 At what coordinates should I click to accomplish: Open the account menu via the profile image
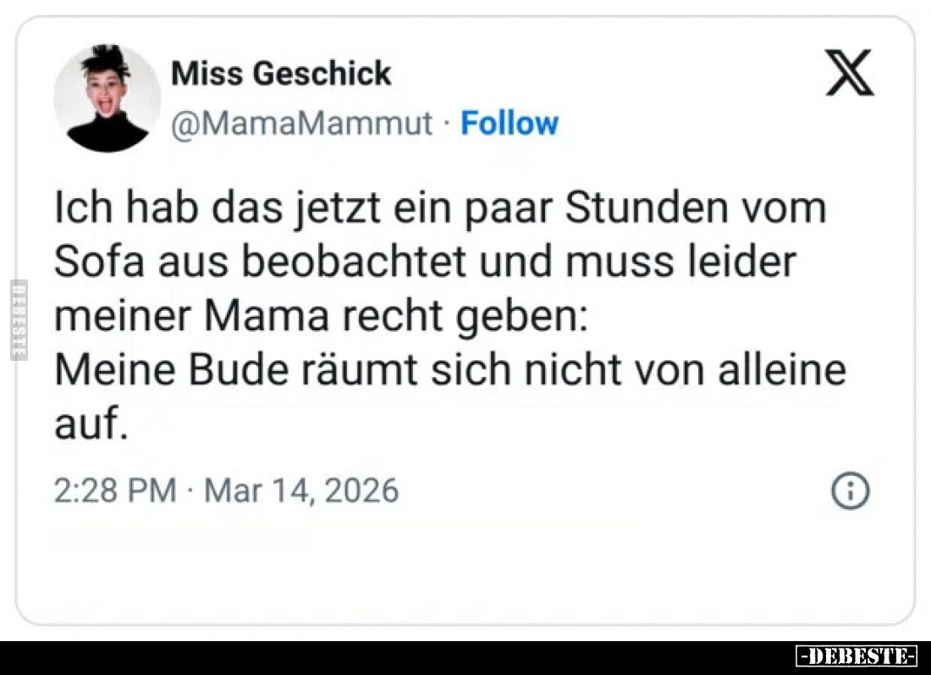(x=107, y=98)
